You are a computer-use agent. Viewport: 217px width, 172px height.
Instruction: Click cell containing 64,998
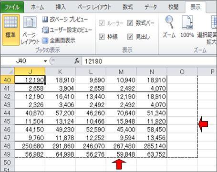(60, 154)
